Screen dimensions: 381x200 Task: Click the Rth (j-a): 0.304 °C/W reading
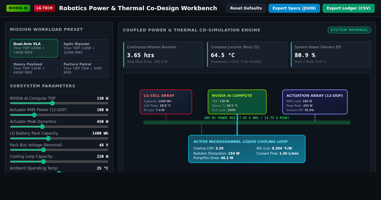tap(274, 148)
